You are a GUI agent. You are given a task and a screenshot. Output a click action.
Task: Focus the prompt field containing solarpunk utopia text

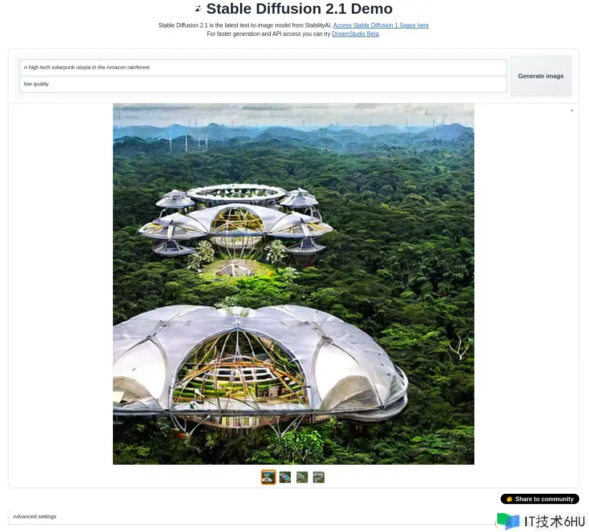tap(263, 67)
